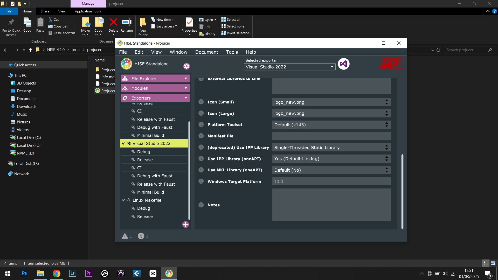Show project info notifications icon

pyautogui.click(x=141, y=236)
